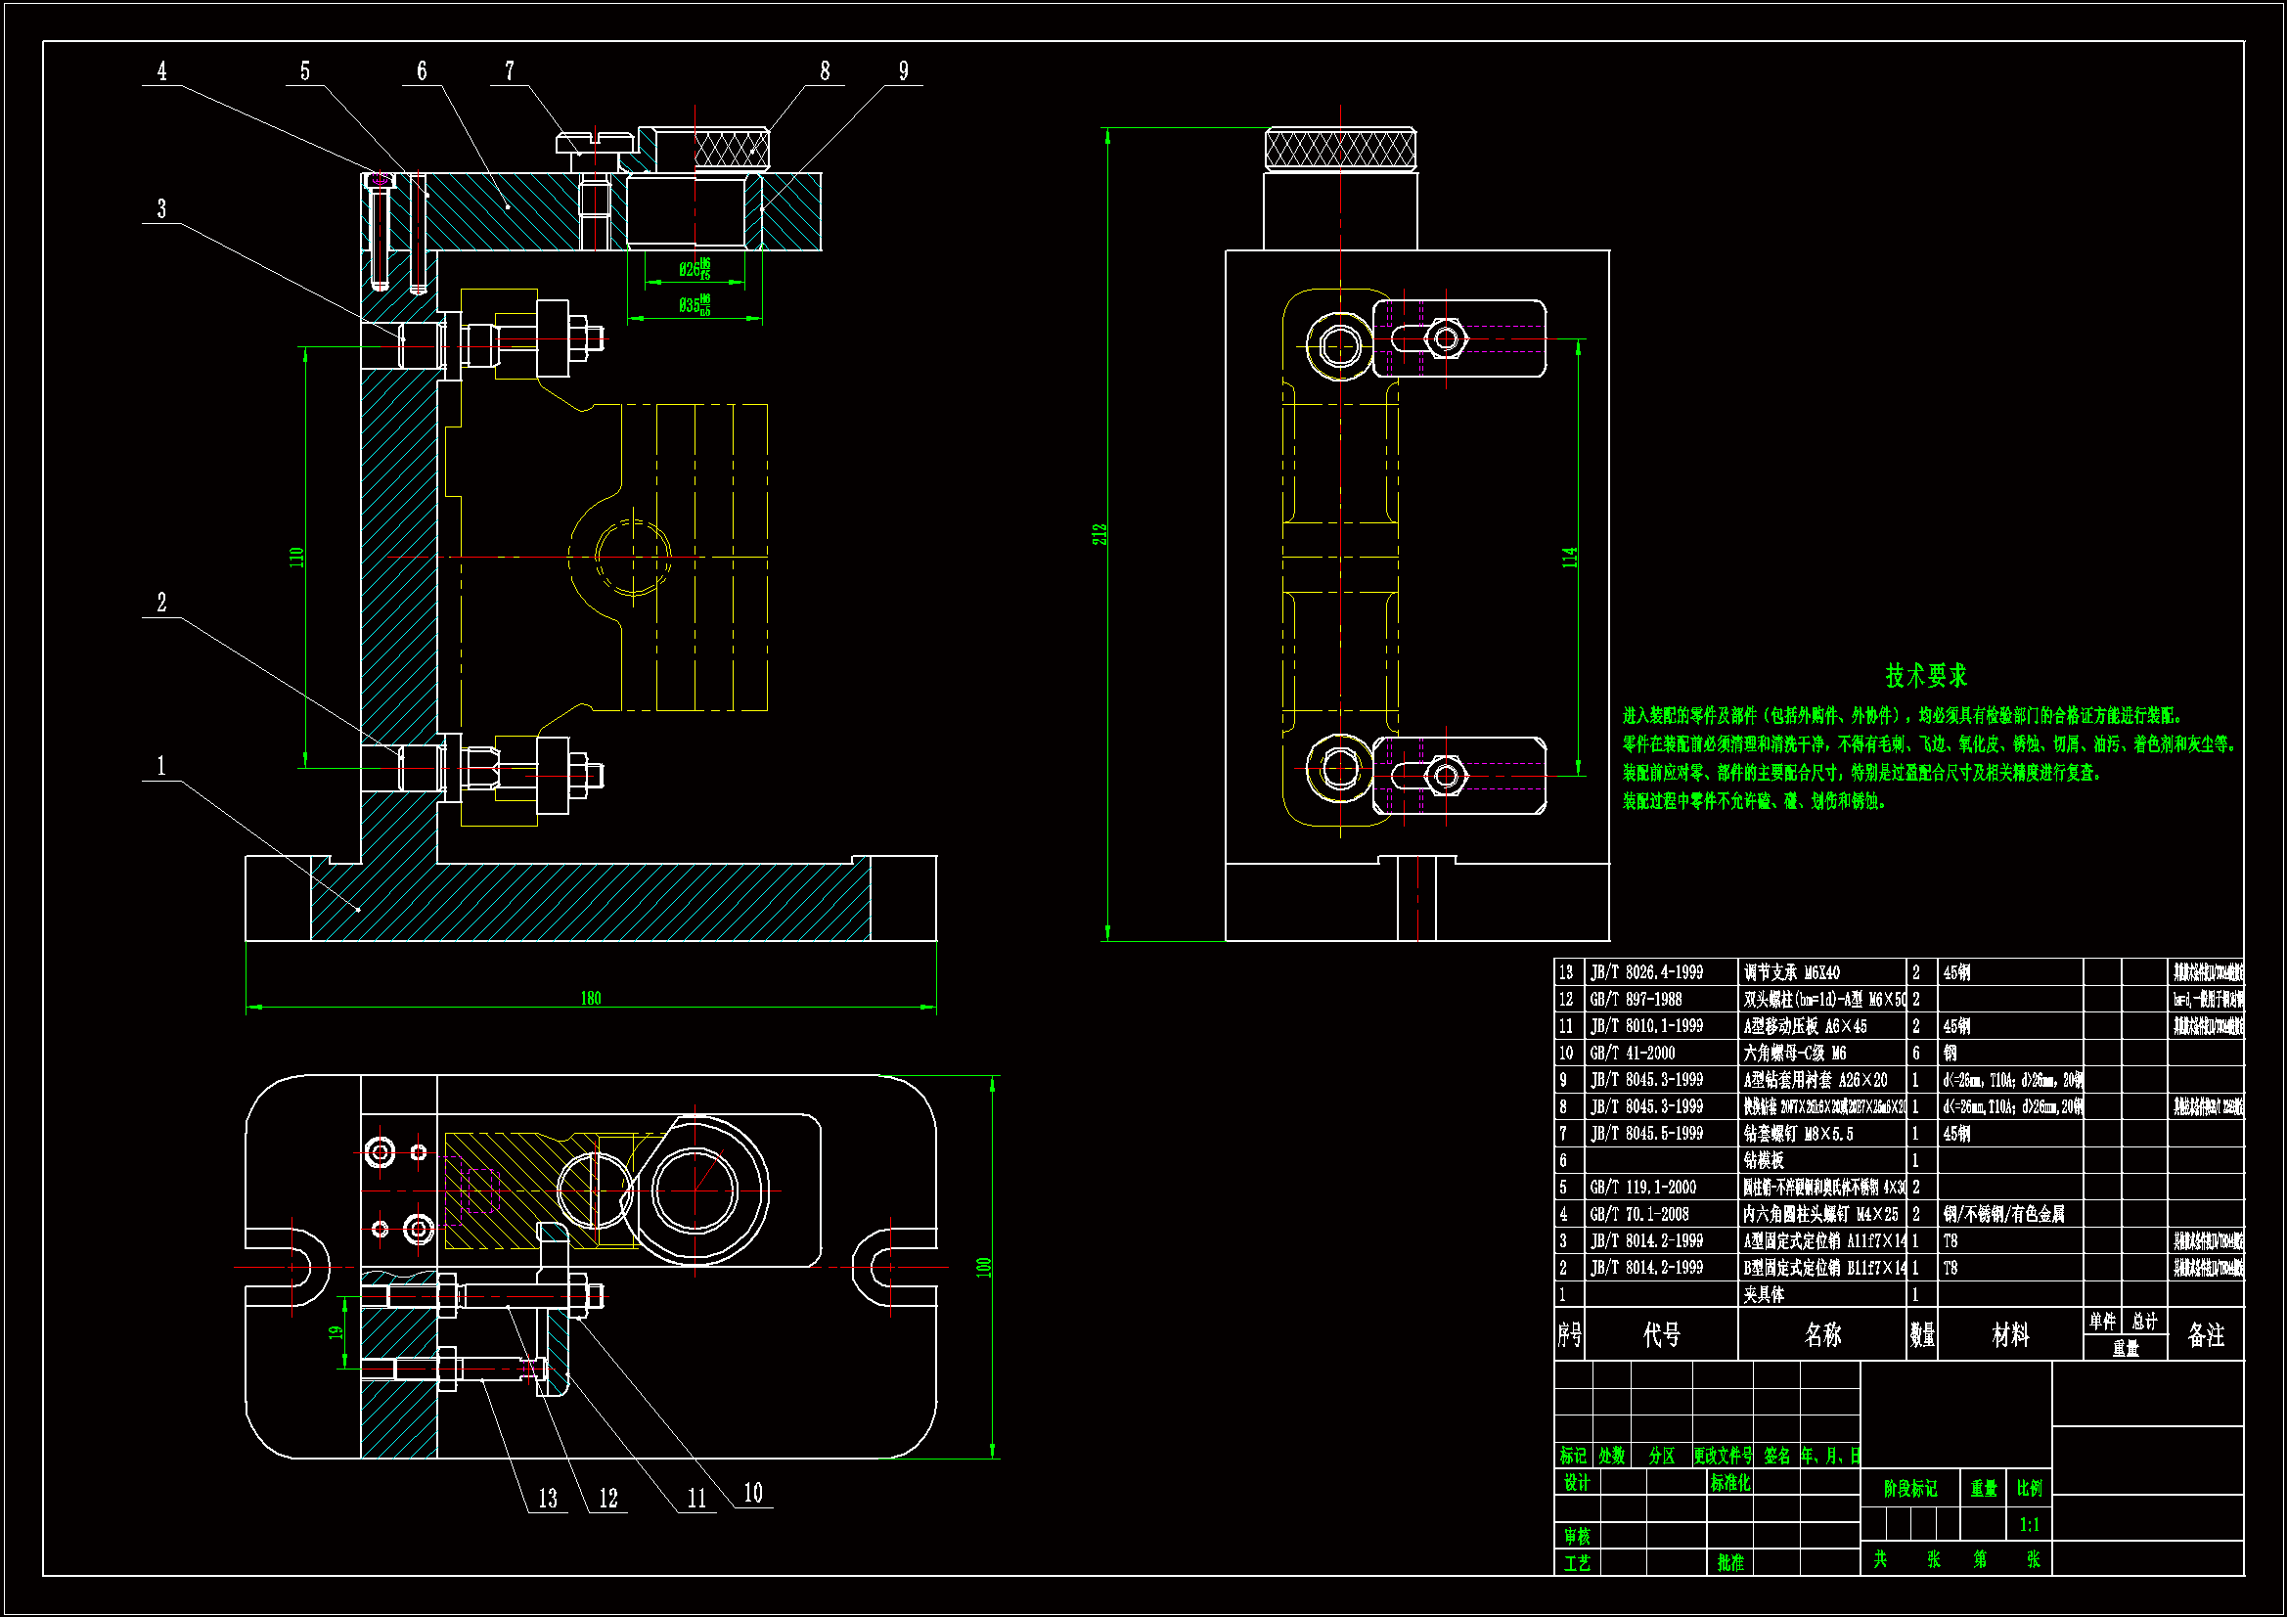Click the GB/T 41-2000 code cell
This screenshot has width=2287, height=1617.
pos(1633,1053)
